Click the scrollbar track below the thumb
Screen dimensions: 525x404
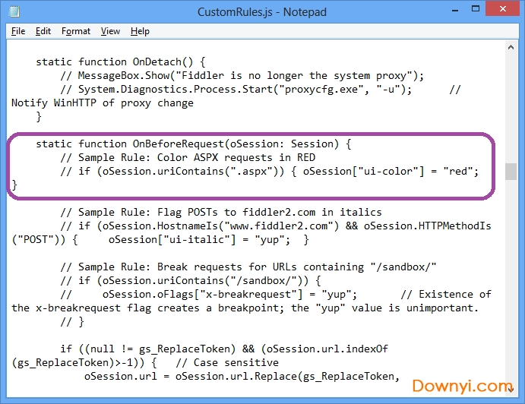(x=512, y=289)
